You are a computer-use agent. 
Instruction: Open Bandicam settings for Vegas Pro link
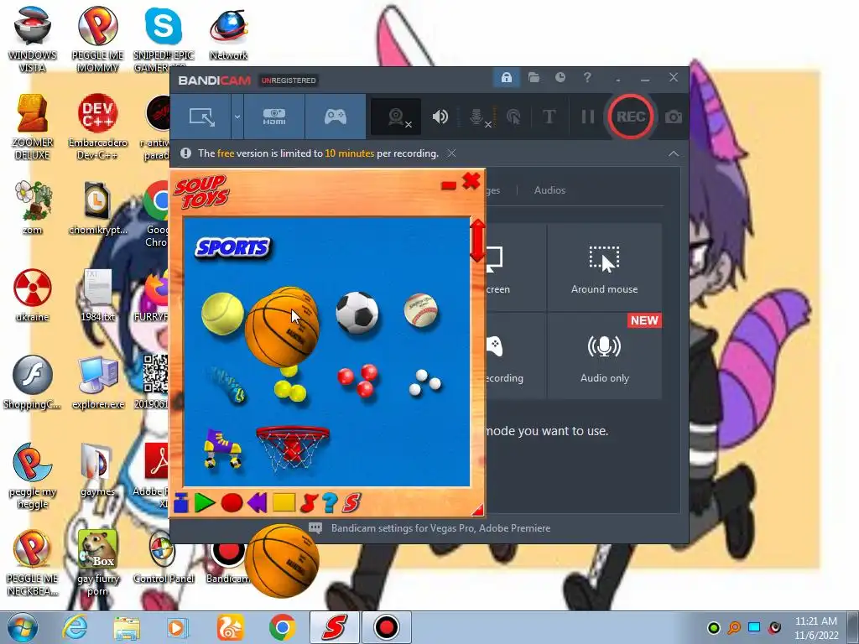coord(440,528)
